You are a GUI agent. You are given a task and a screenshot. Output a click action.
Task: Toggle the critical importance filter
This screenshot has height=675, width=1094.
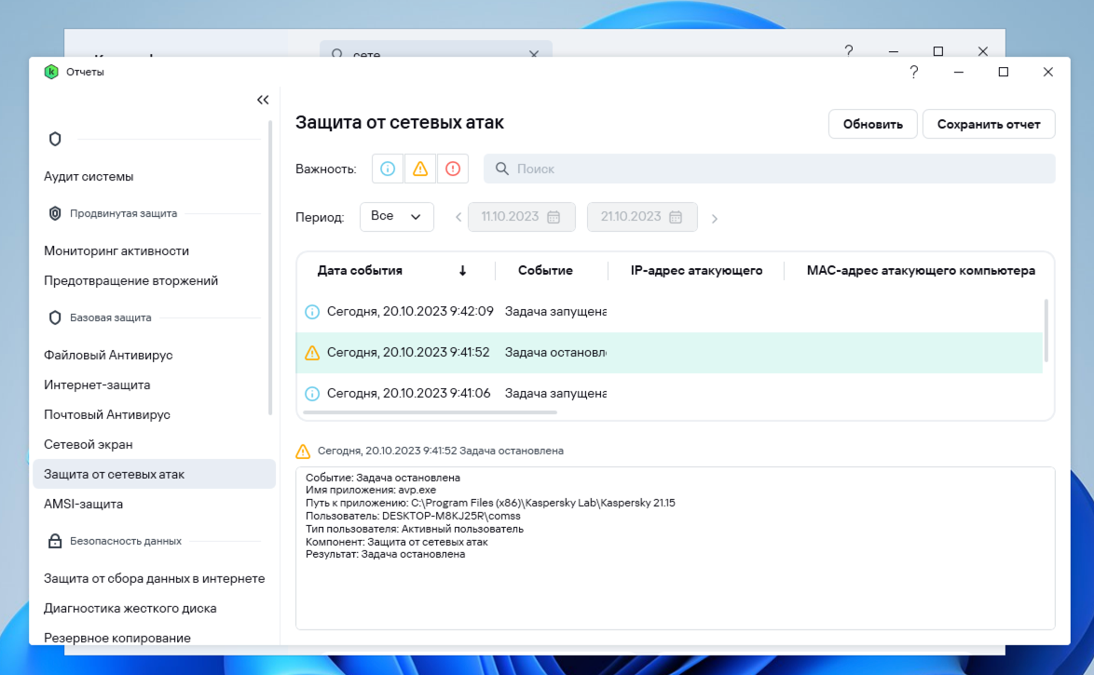pos(453,169)
